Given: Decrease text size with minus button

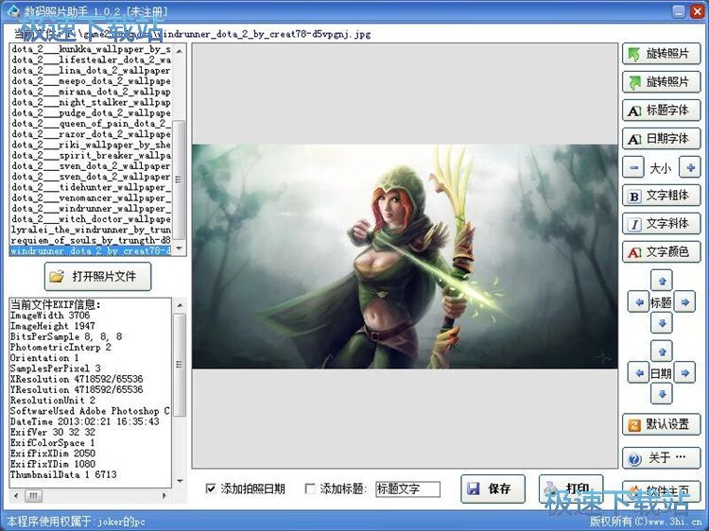Looking at the screenshot, I should [x=634, y=167].
